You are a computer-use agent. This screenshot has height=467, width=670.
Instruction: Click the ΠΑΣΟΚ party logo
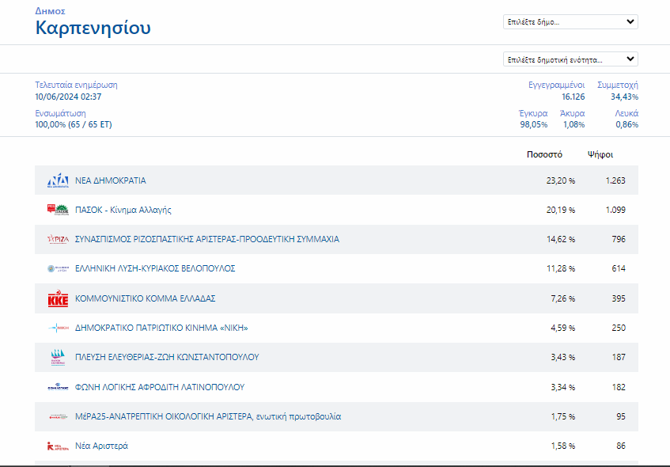coord(58,210)
